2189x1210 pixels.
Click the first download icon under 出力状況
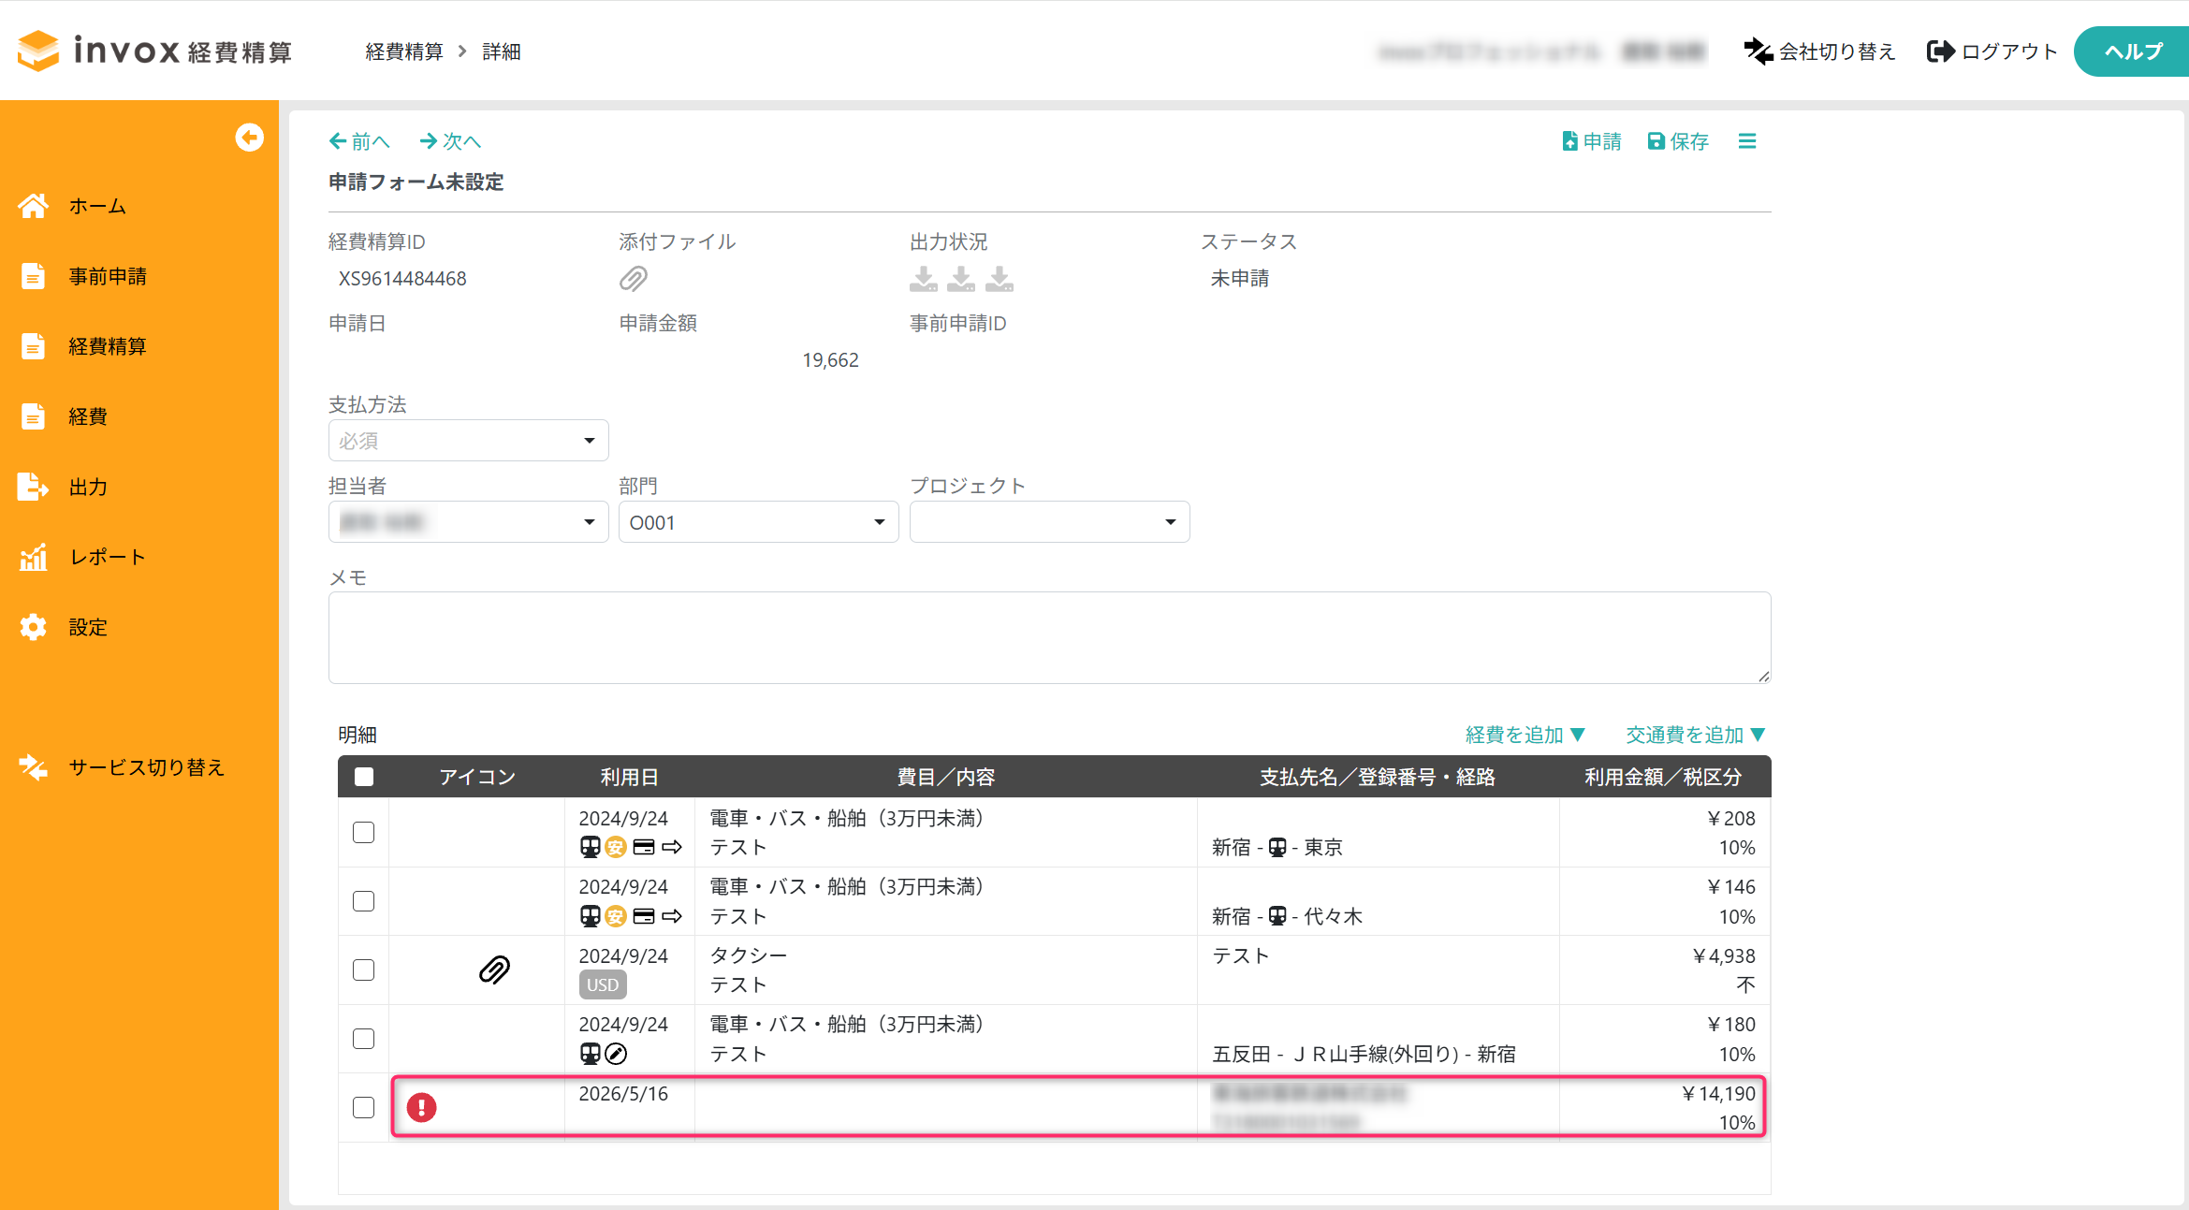tap(924, 279)
